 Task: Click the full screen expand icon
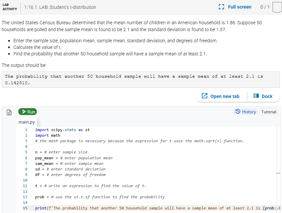pyautogui.click(x=221, y=7)
